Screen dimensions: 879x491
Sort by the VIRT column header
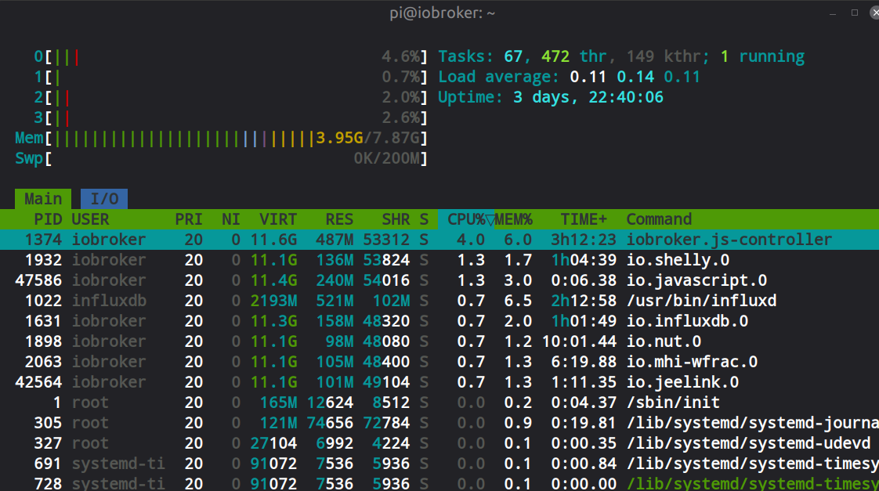[278, 219]
